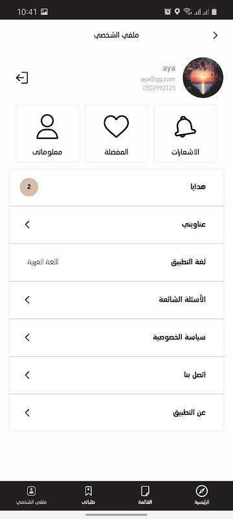Expand the سياسة الخصوصية privacy row chevron
Image resolution: width=233 pixels, height=519 pixels.
[x=27, y=337]
